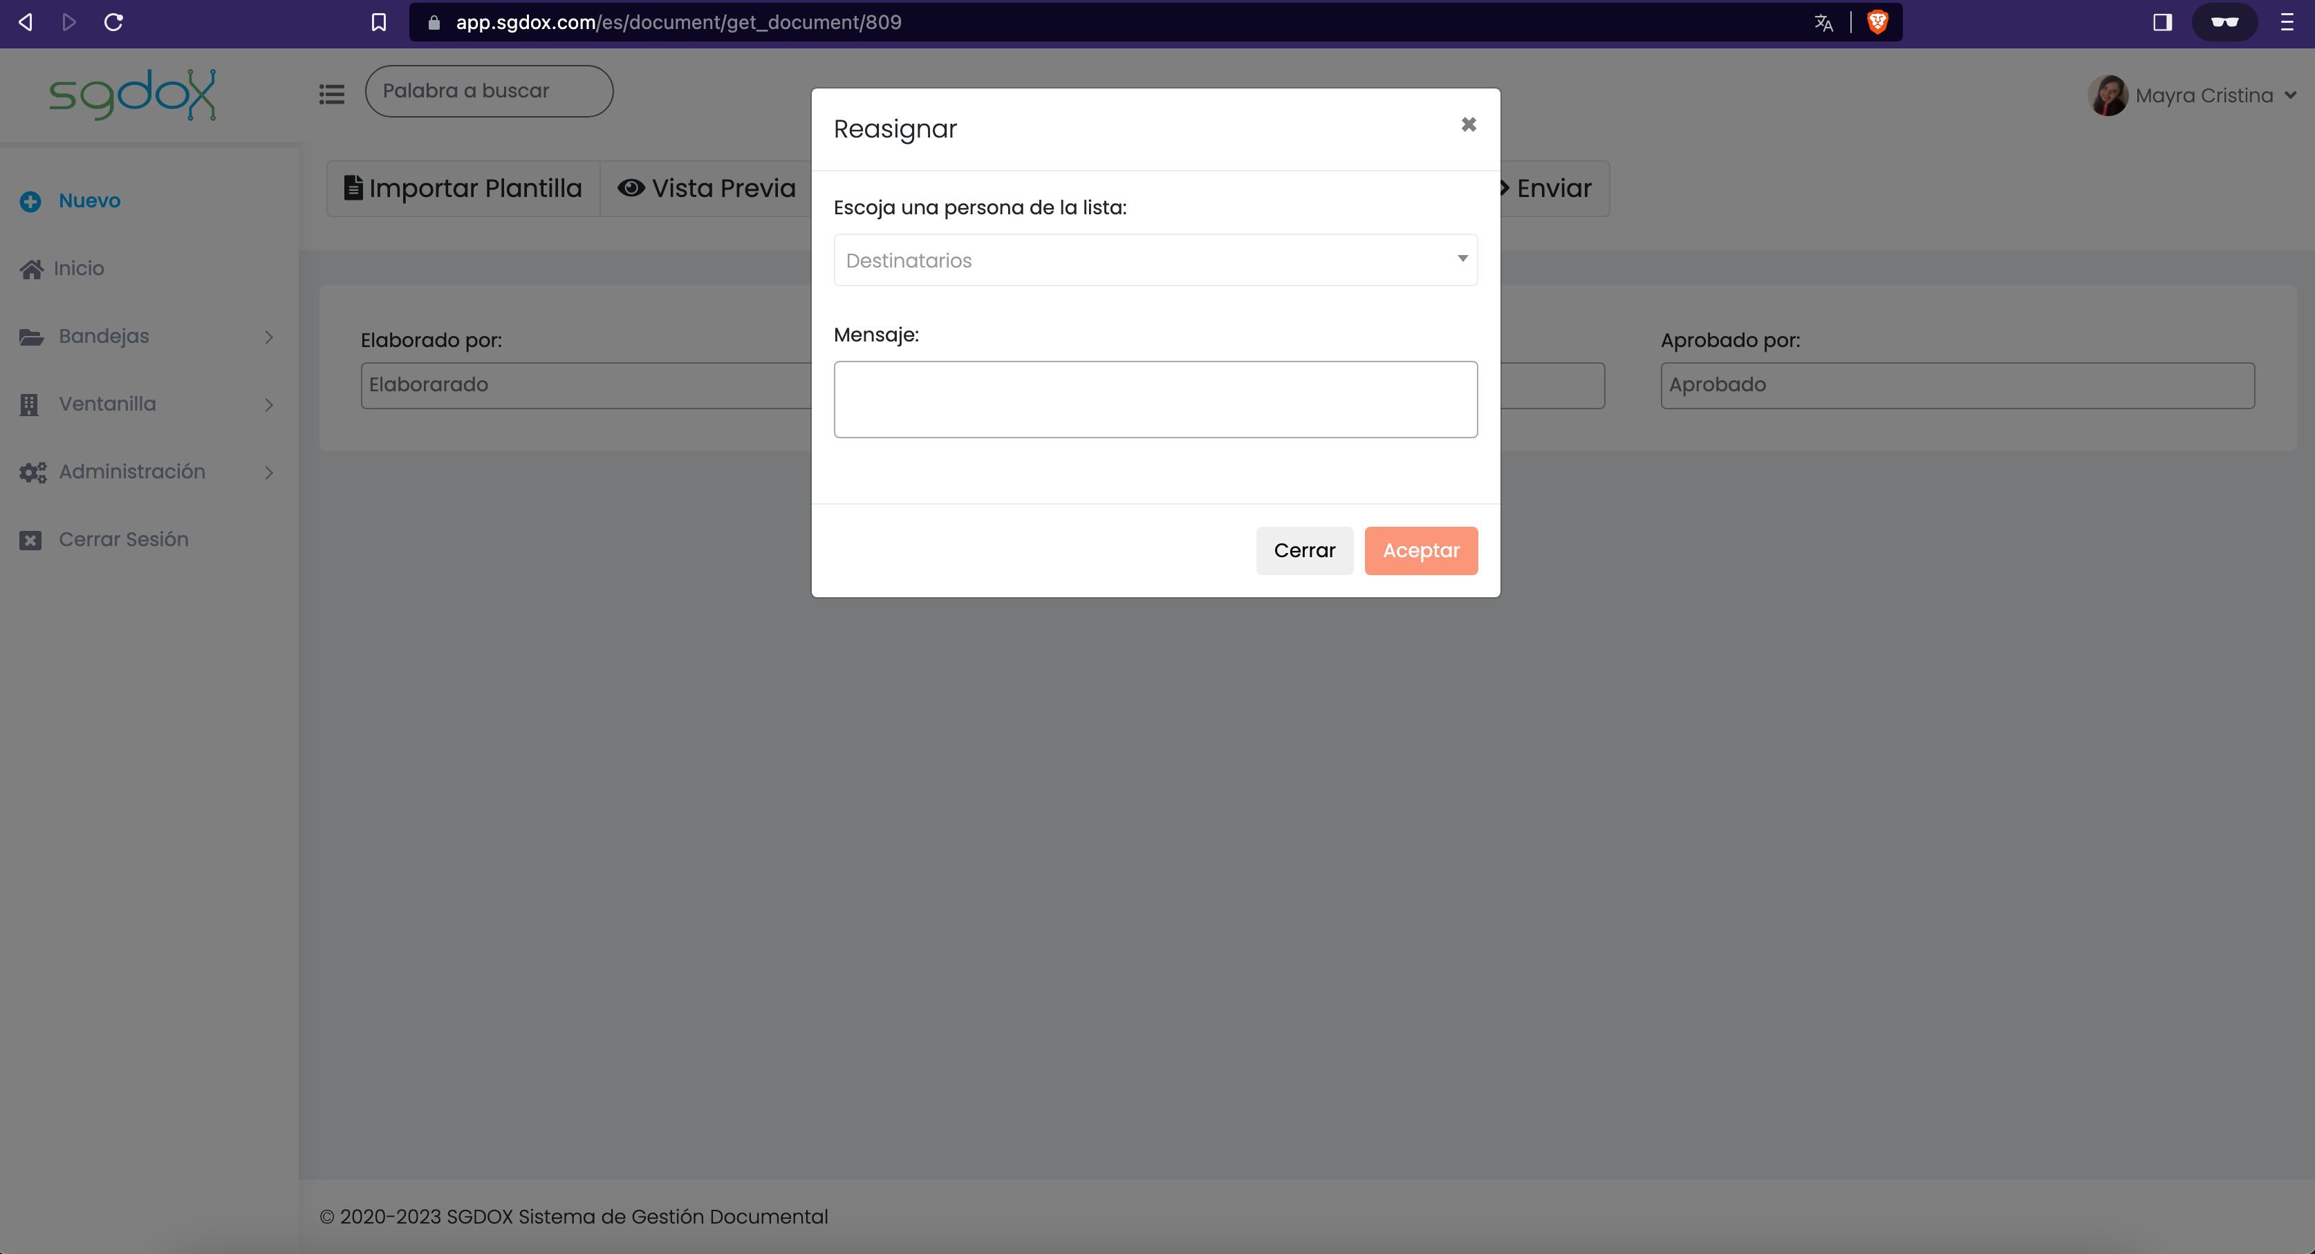2315x1254 pixels.
Task: Expand the Ventanilla submenu chevron
Action: coord(269,405)
